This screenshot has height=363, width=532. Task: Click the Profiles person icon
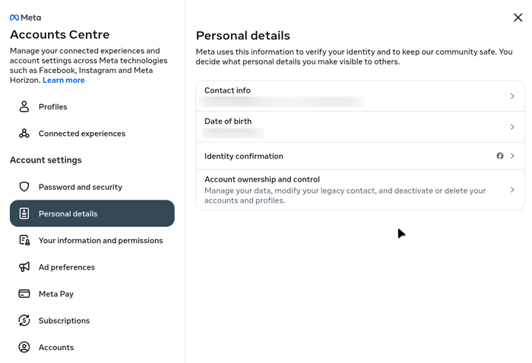tap(24, 107)
